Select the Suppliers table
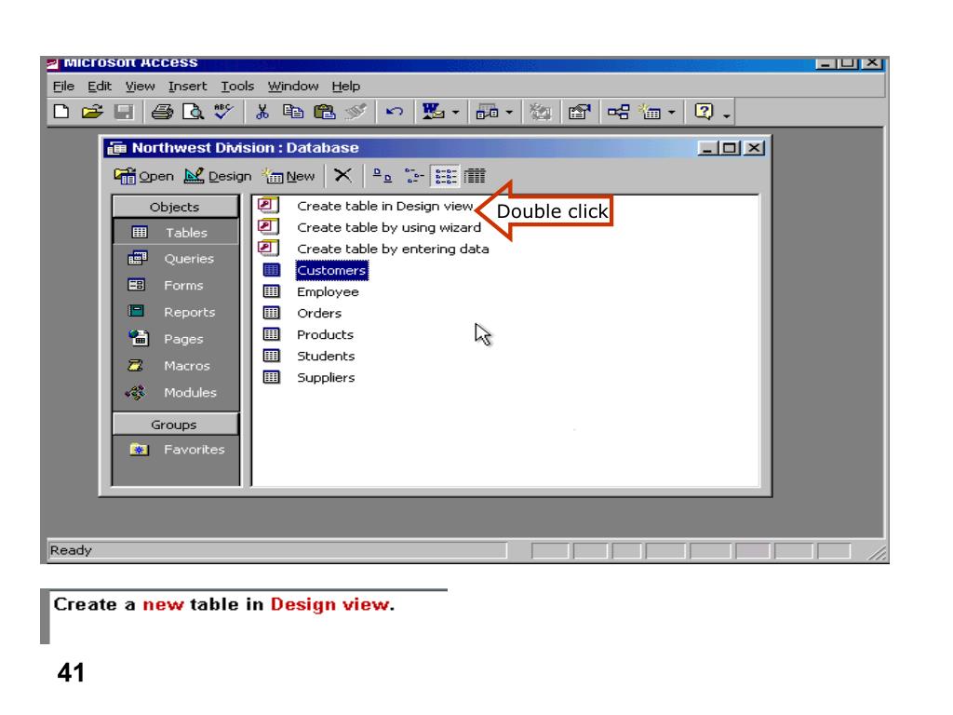953x715 pixels. pyautogui.click(x=326, y=378)
